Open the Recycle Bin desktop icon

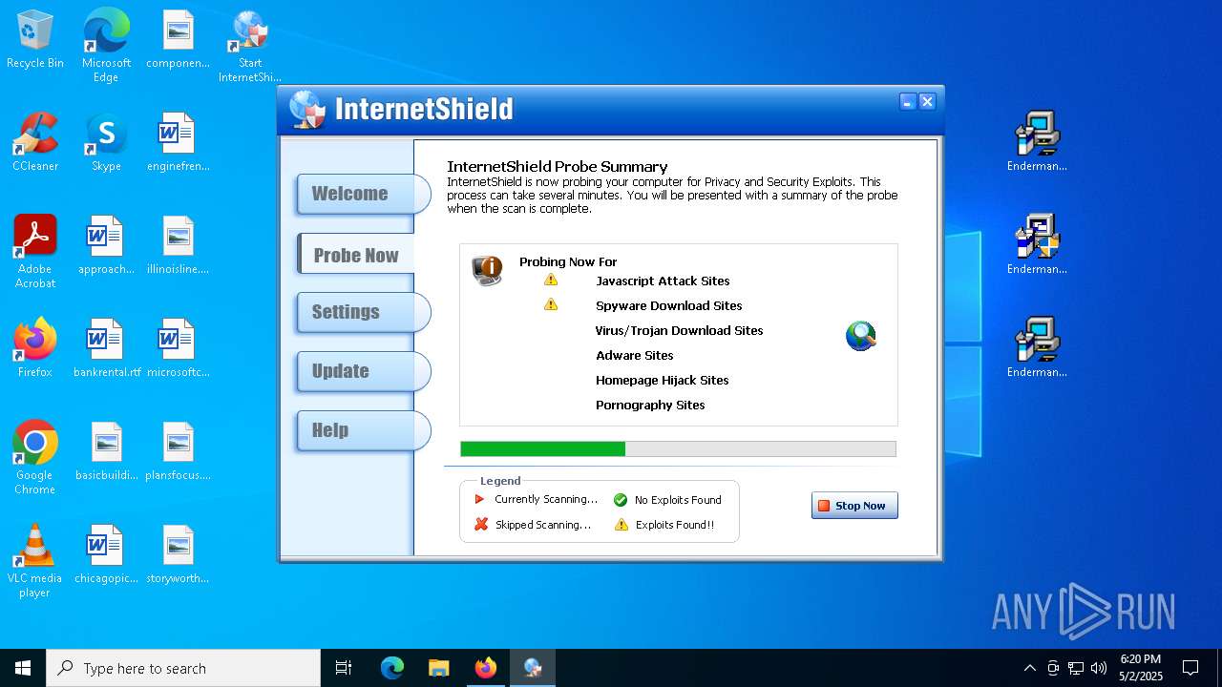point(35,40)
